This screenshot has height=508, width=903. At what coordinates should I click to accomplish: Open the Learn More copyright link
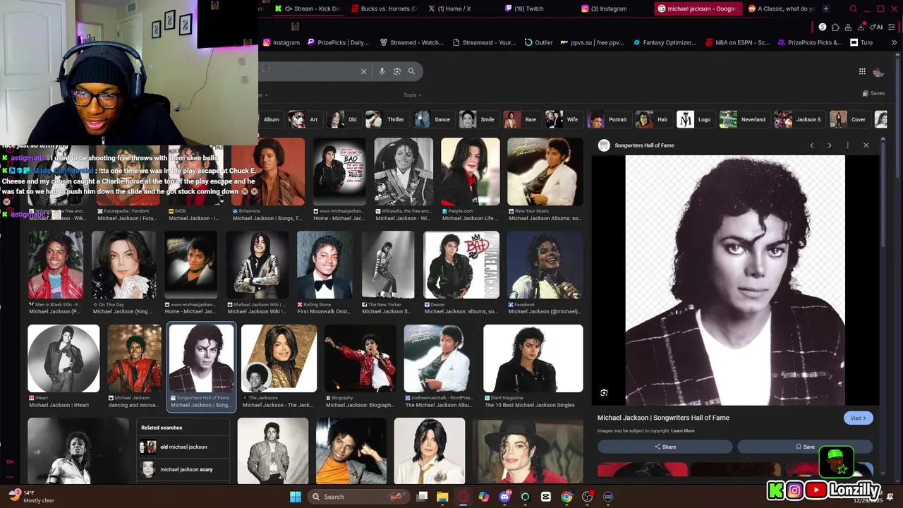(x=682, y=431)
